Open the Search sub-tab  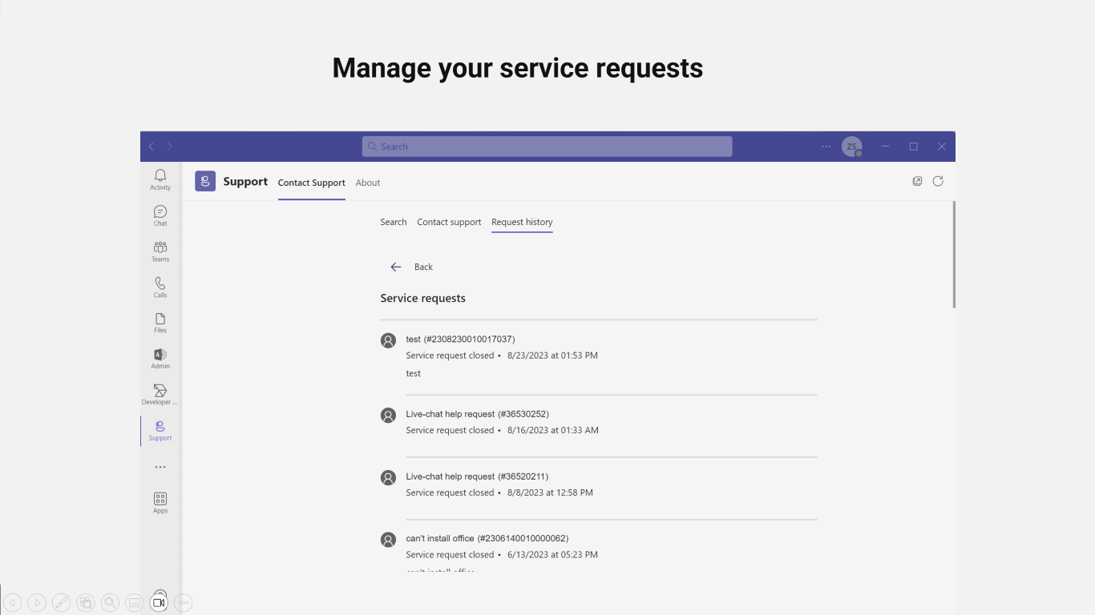(x=394, y=222)
